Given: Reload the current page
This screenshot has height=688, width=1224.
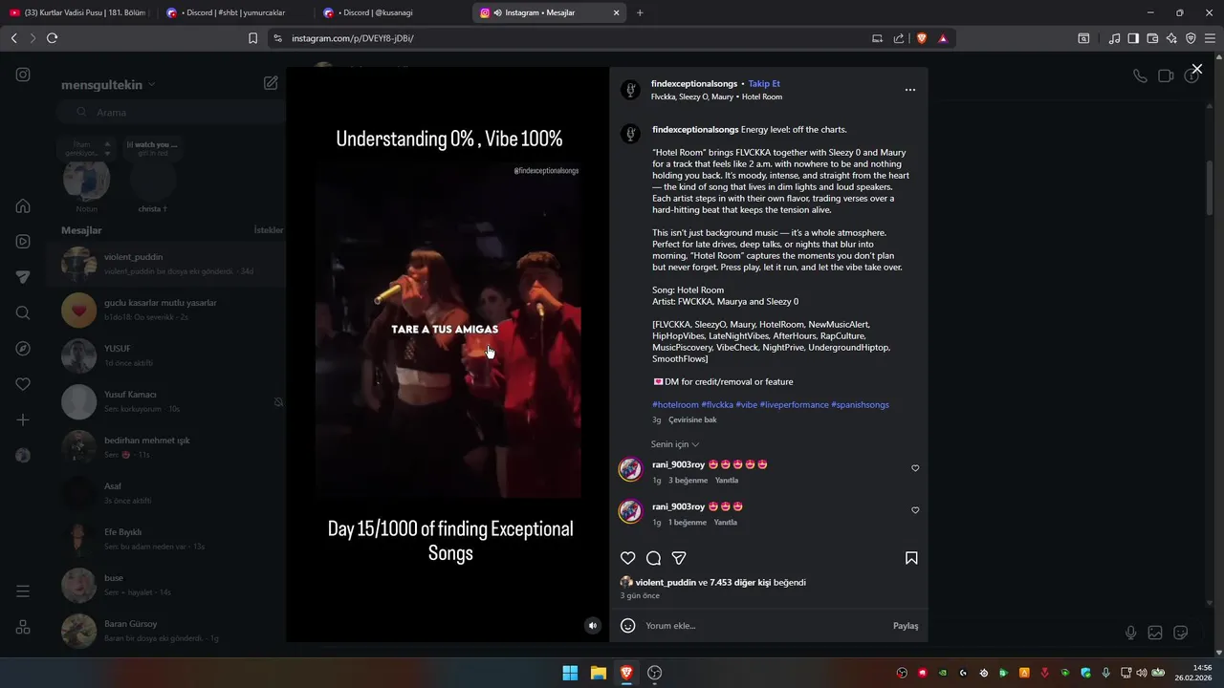Looking at the screenshot, I should click(52, 38).
